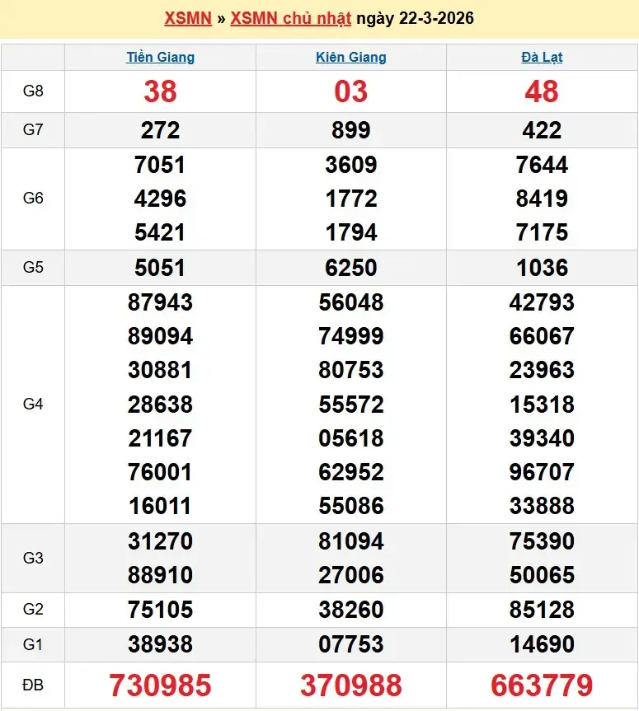This screenshot has height=711, width=639.
Task: Click the G7 number 899
Action: (x=350, y=130)
